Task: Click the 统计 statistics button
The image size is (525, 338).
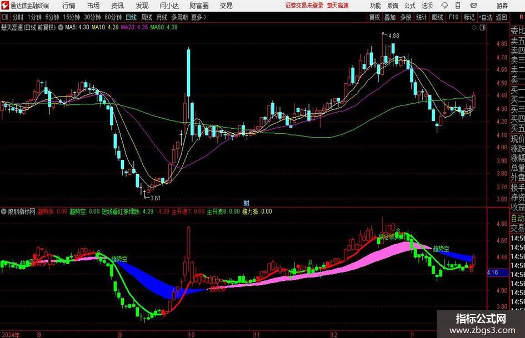Action: click(421, 17)
